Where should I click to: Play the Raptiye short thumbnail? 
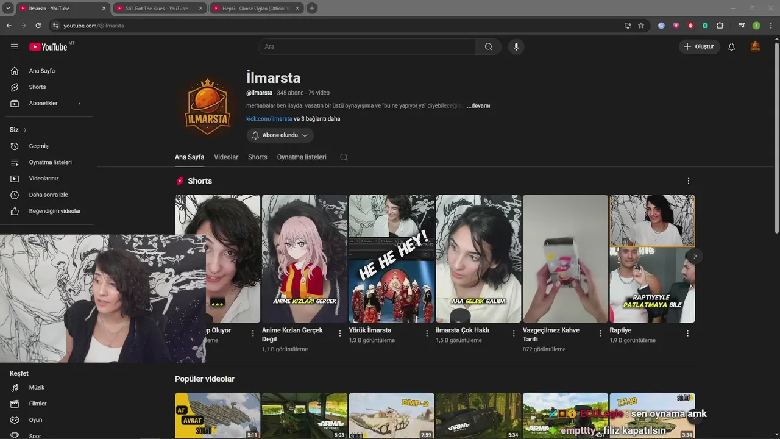point(653,259)
